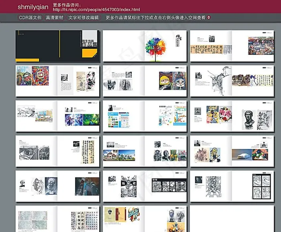Screen dimensions: 281x232
Task: Open the hi.nipic.com profile URL link
Action: click(96, 10)
